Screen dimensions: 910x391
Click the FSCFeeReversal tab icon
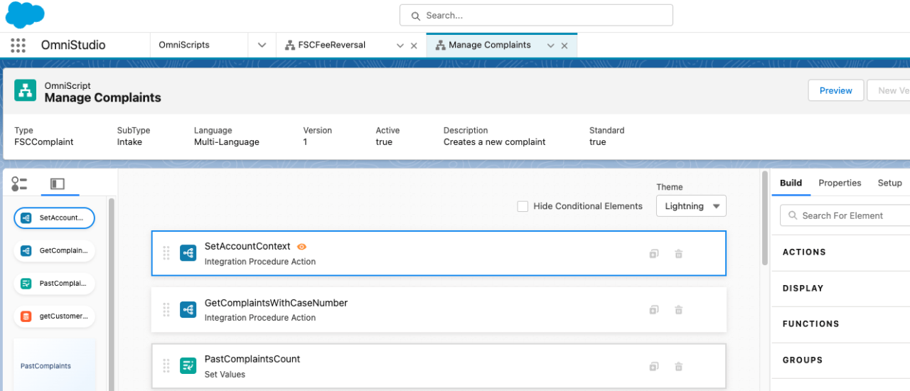pyautogui.click(x=290, y=45)
